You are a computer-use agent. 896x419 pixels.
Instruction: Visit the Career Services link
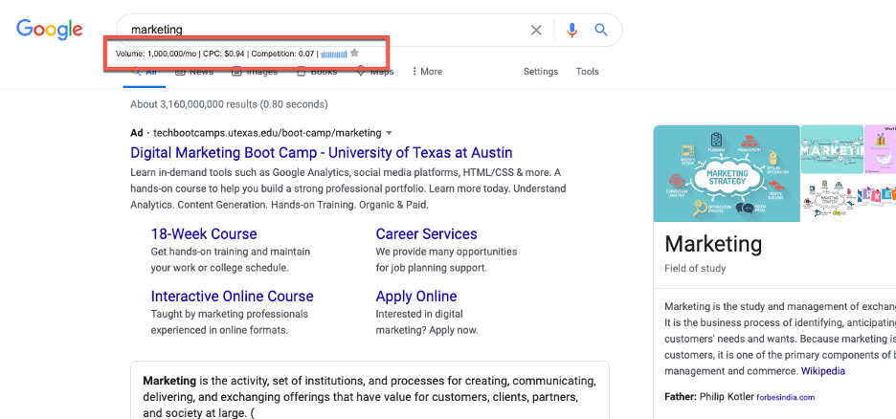[x=426, y=234]
